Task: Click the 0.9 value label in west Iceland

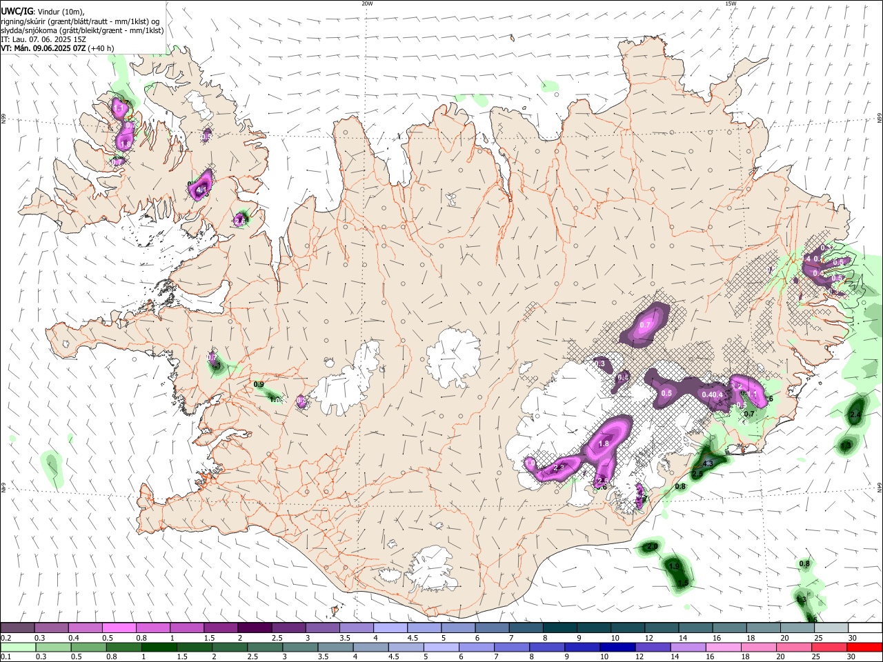Action: click(x=259, y=384)
